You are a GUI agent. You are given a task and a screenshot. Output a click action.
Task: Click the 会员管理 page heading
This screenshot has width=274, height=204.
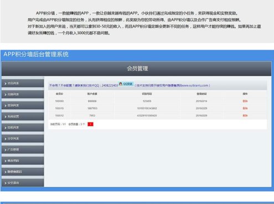pyautogui.click(x=137, y=68)
